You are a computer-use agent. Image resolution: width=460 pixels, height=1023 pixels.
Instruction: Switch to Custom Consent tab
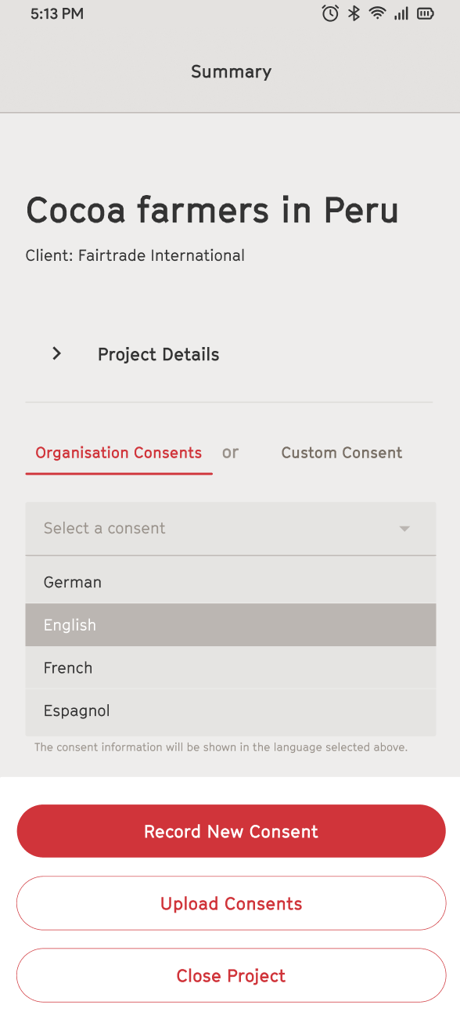pyautogui.click(x=342, y=453)
